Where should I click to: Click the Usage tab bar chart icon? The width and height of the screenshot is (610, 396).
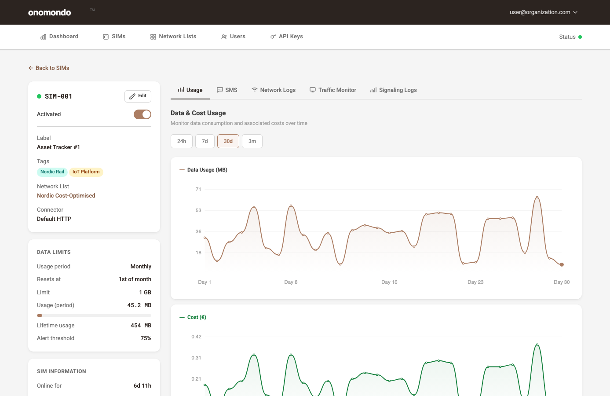tap(181, 90)
